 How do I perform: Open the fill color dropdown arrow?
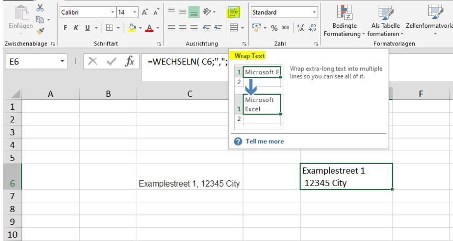click(140, 28)
